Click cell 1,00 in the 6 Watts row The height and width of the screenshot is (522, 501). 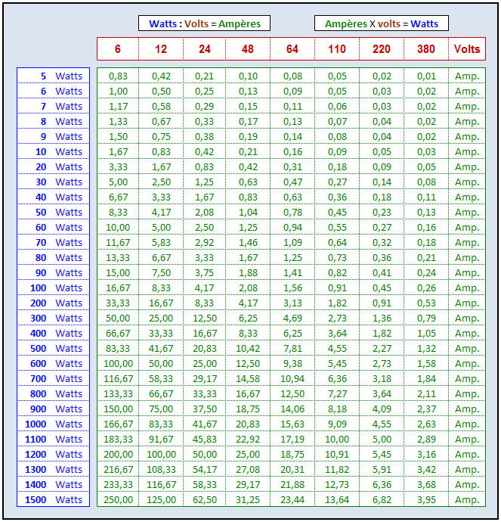[x=118, y=91]
